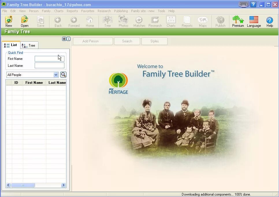Screen dimensions: 279x197
Task: Click the Forward arrow icon
Action: tap(74, 21)
